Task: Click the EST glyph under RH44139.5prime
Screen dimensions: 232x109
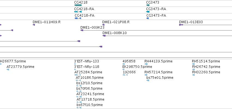Action: (x=146, y=64)
